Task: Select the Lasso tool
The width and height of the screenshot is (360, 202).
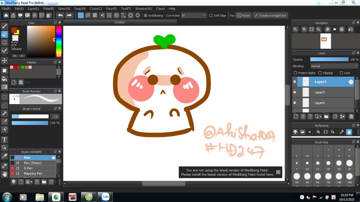Action: (x=4, y=105)
